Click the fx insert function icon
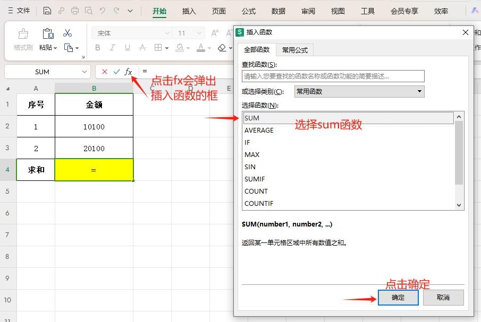Viewport: 481px width, 322px height. (128, 72)
